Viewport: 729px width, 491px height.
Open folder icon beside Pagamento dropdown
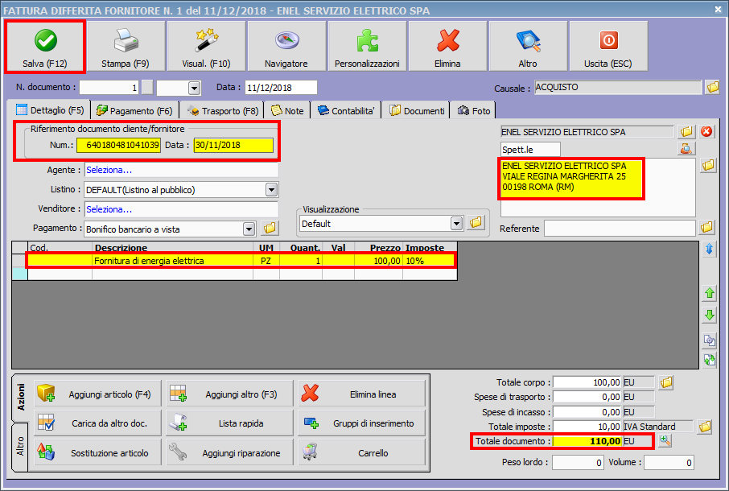tap(270, 229)
